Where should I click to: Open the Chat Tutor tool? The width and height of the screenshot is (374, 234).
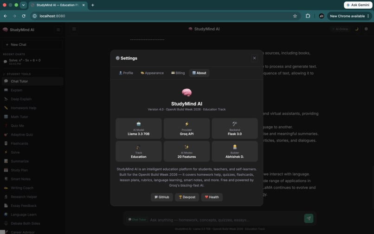[x=32, y=81]
